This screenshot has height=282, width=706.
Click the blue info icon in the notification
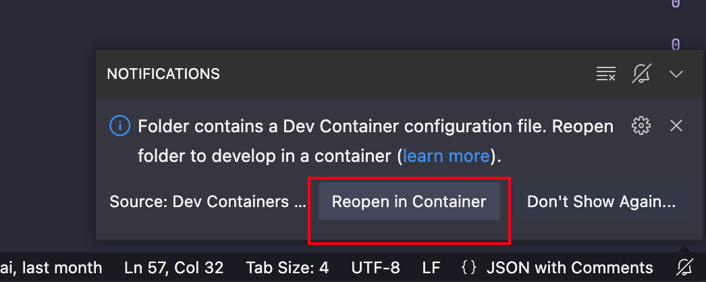pos(119,126)
